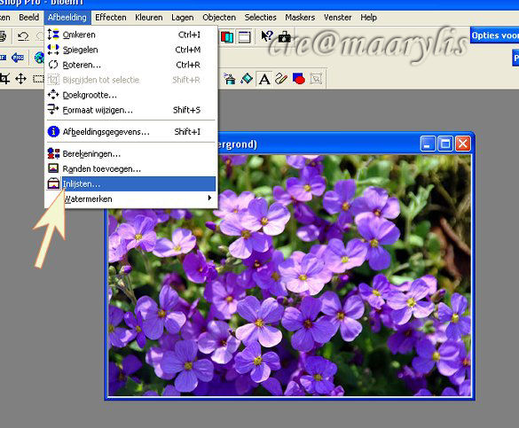Select the Roteren... menu entry

coord(131,65)
